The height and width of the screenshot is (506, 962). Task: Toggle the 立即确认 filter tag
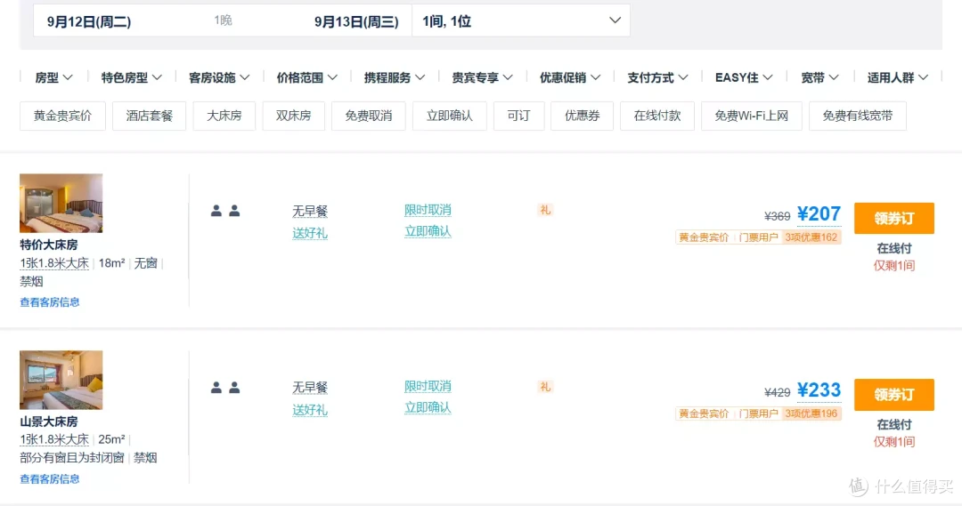point(450,116)
